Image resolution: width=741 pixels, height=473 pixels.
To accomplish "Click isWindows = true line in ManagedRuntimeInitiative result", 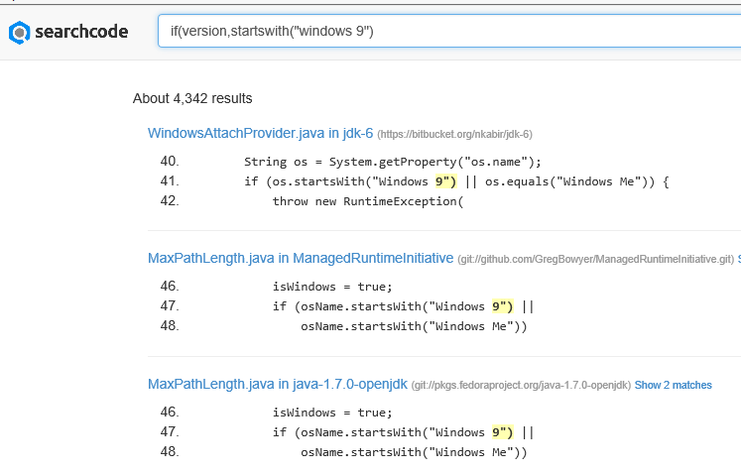I will tap(332, 287).
